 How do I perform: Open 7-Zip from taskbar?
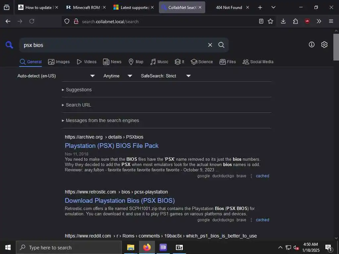pos(179,247)
